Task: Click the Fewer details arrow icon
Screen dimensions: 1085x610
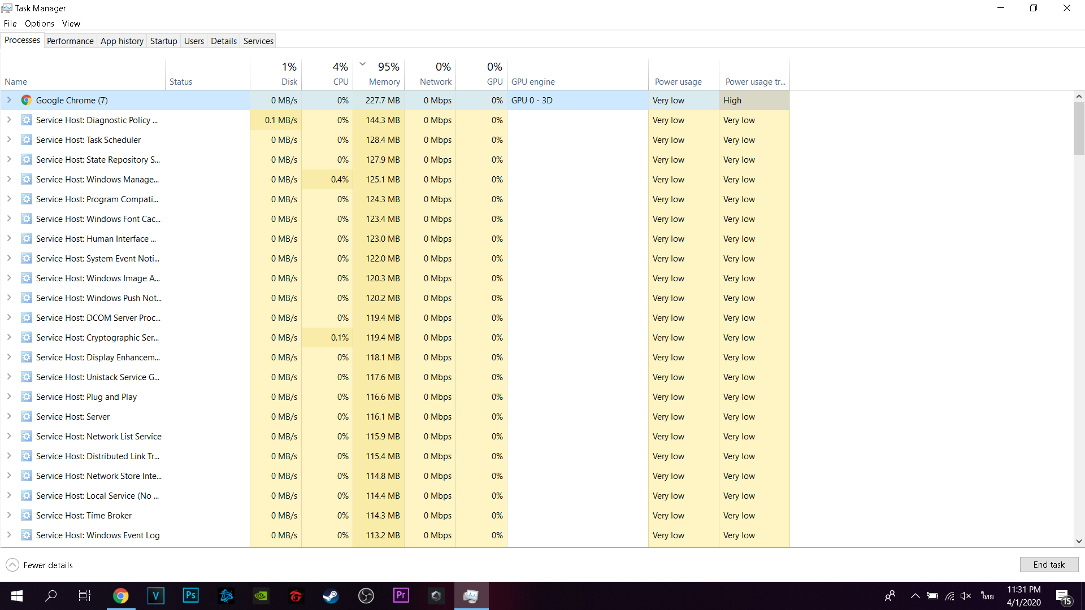Action: tap(12, 565)
